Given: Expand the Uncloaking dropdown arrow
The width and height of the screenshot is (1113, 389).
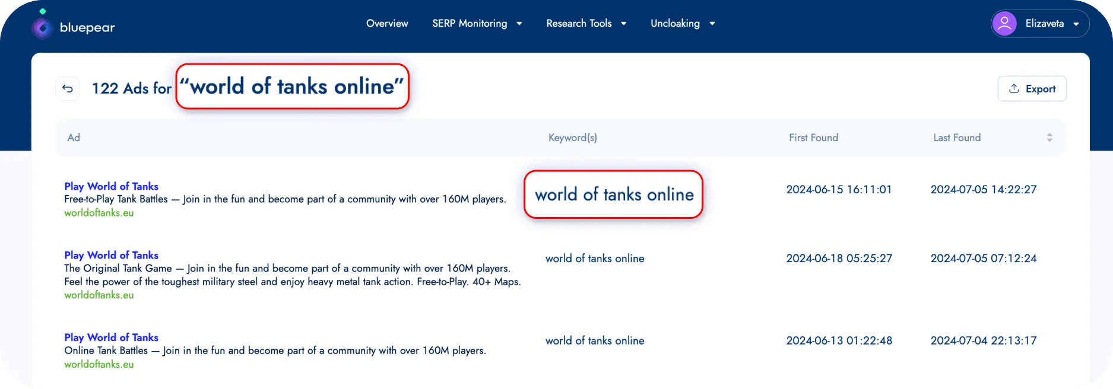Looking at the screenshot, I should click(x=712, y=24).
